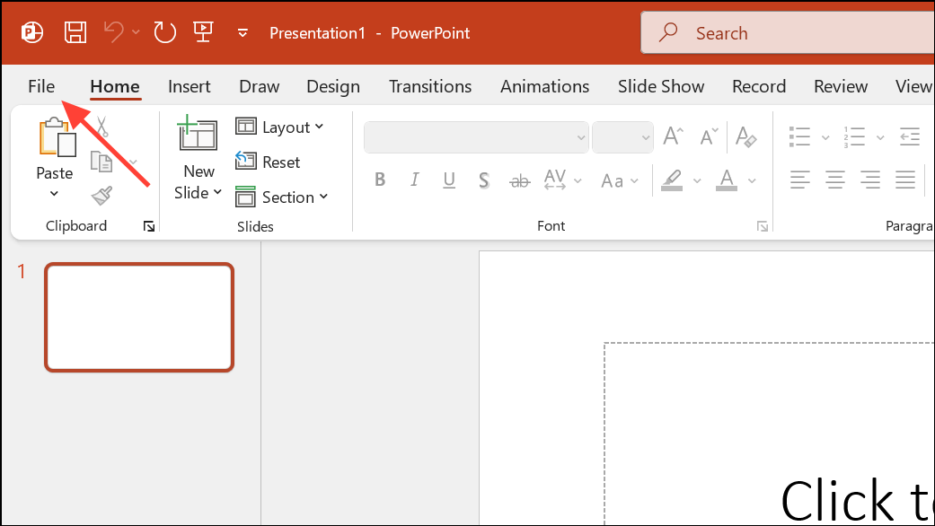Toggle italic formatting
Image resolution: width=935 pixels, height=526 pixels.
click(414, 180)
